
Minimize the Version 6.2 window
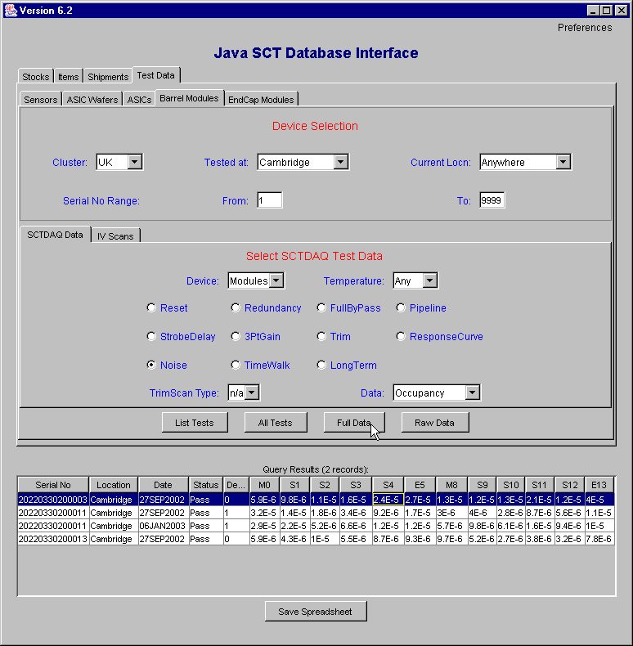coord(593,11)
